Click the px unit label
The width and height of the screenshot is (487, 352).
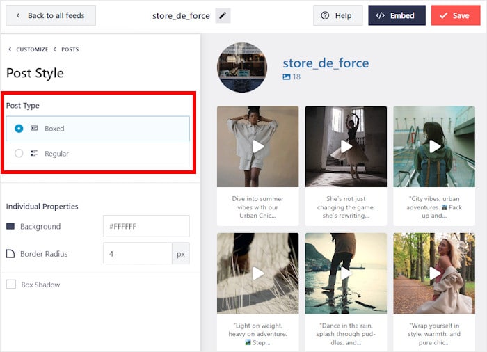point(181,254)
